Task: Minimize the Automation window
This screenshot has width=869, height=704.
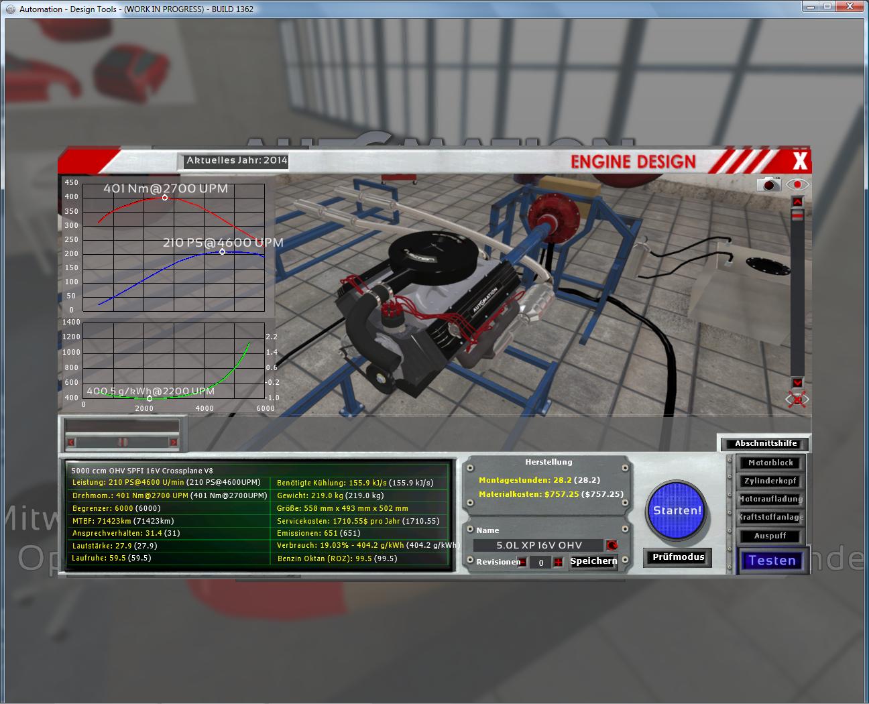Action: 810,7
